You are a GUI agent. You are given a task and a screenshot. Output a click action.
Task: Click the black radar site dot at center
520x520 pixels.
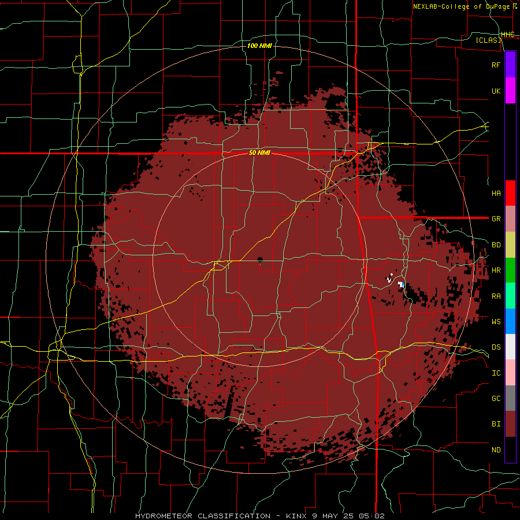[x=260, y=260]
